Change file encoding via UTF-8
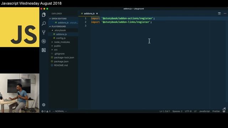This screenshot has width=228, height=128. [x=188, y=111]
